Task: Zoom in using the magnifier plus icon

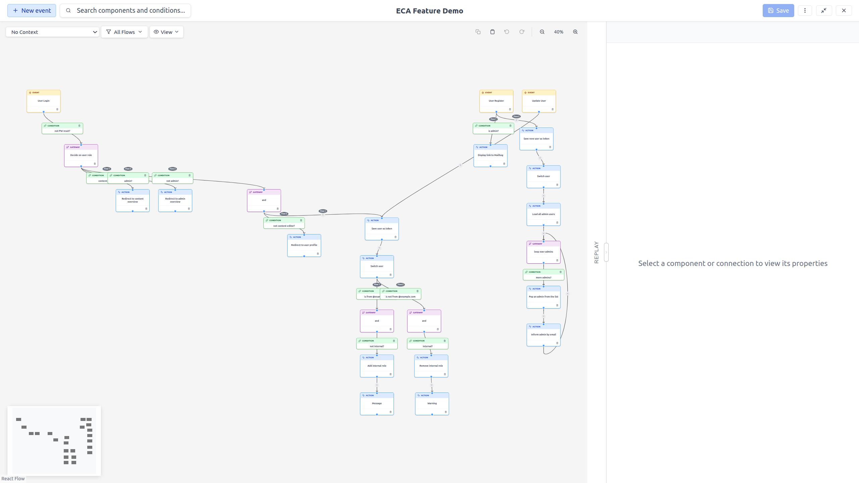Action: (575, 32)
